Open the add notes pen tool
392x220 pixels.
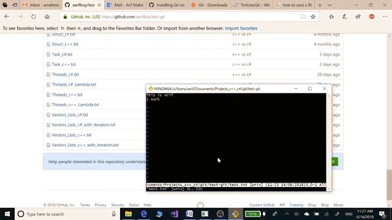345,16
